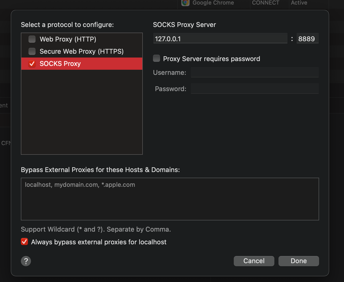Click the Done button
The height and width of the screenshot is (282, 344).
(x=299, y=261)
